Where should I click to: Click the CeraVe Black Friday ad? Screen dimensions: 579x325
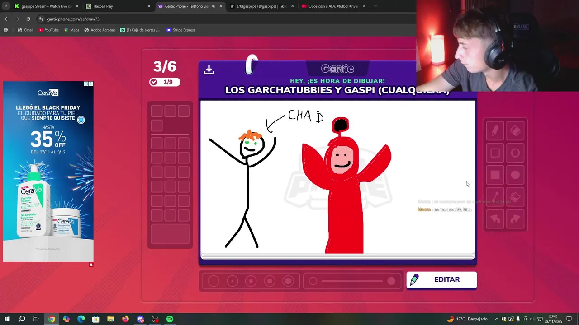tap(48, 172)
